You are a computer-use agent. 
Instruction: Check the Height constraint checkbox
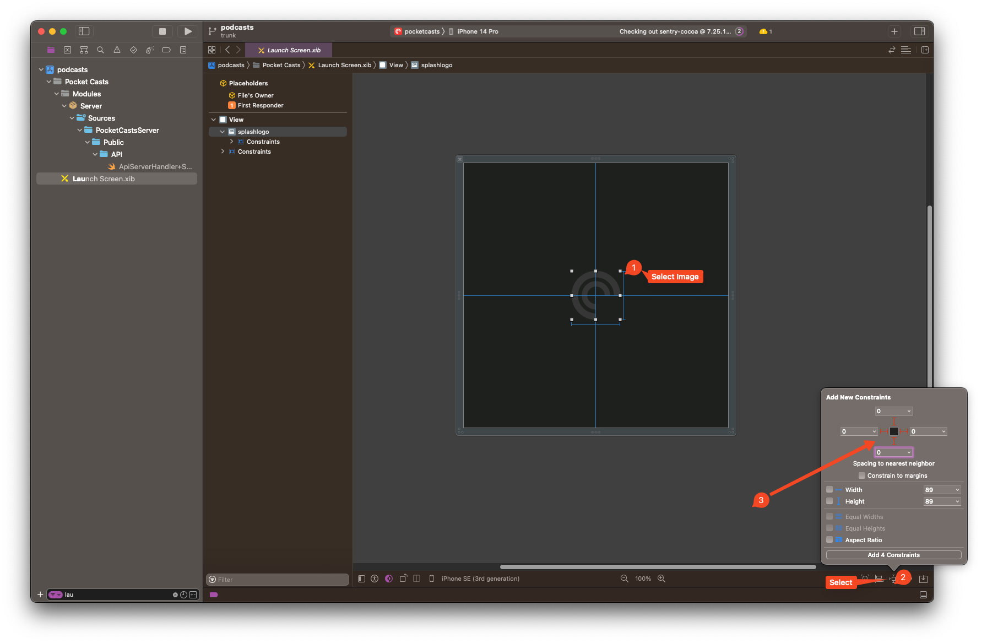pyautogui.click(x=829, y=501)
